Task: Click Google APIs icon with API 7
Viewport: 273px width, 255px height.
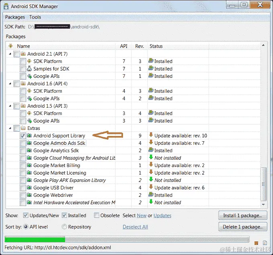Action: tap(29, 76)
